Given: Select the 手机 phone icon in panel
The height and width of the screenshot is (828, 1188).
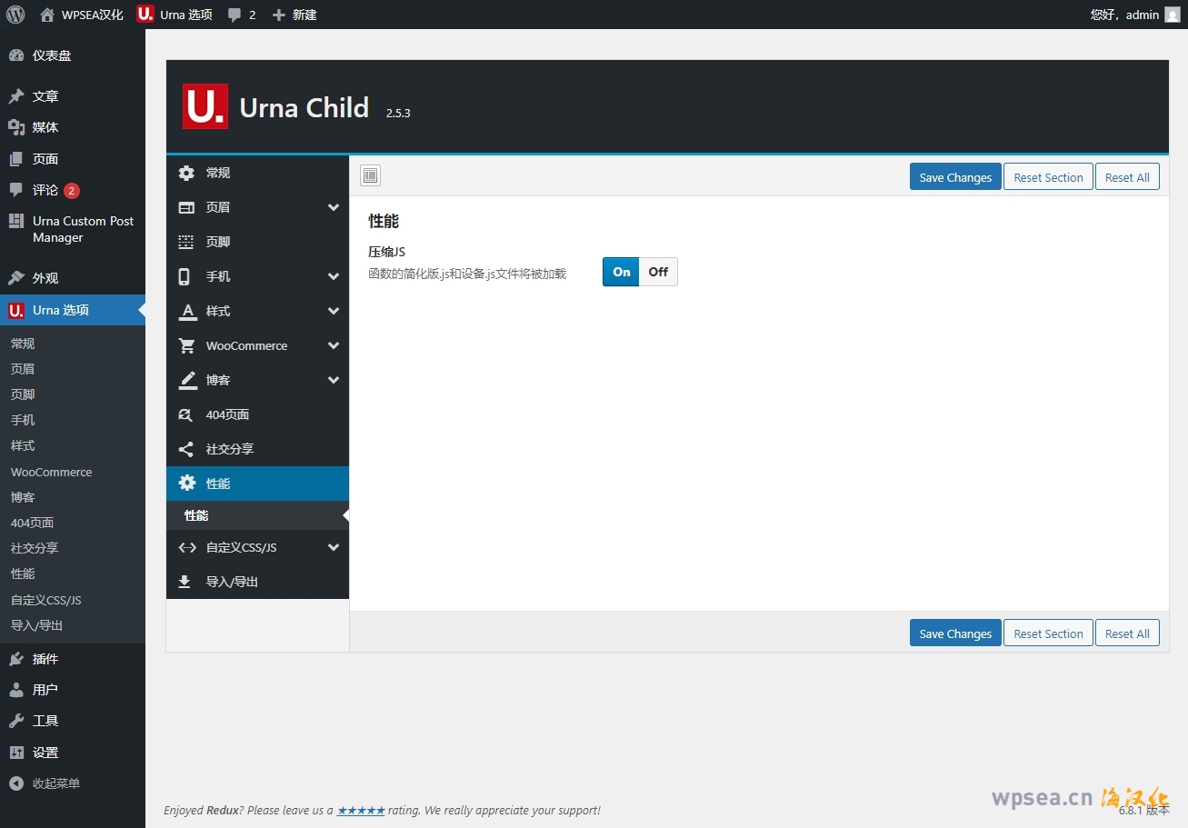Looking at the screenshot, I should pyautogui.click(x=185, y=276).
